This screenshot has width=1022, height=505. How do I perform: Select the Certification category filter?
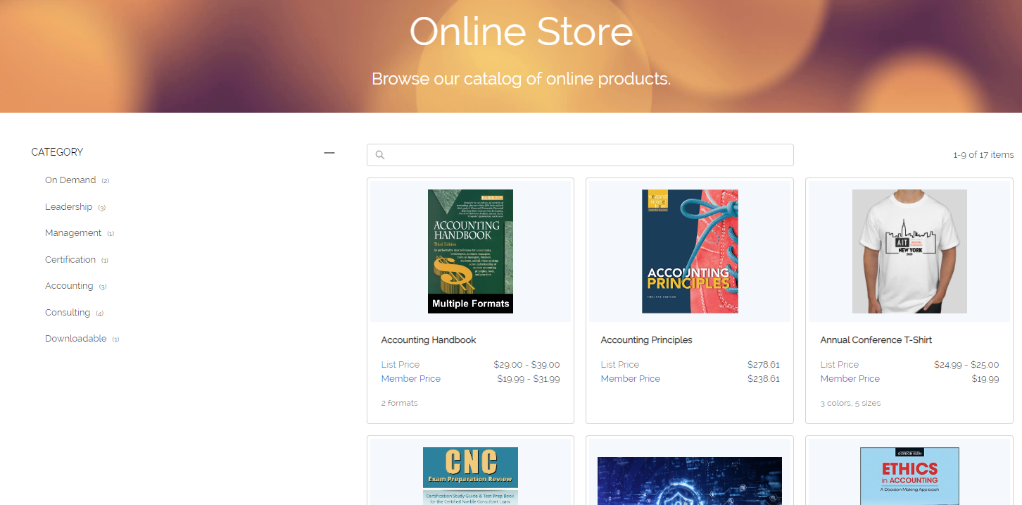[x=70, y=260]
